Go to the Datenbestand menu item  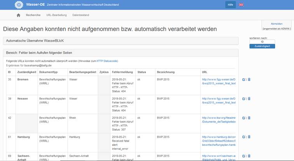[80, 15]
